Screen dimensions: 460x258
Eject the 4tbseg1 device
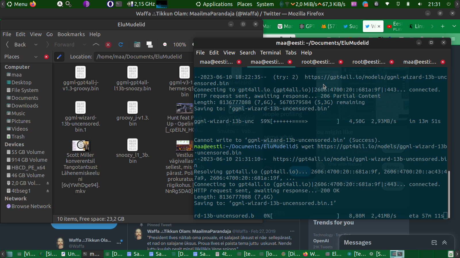pyautogui.click(x=48, y=191)
